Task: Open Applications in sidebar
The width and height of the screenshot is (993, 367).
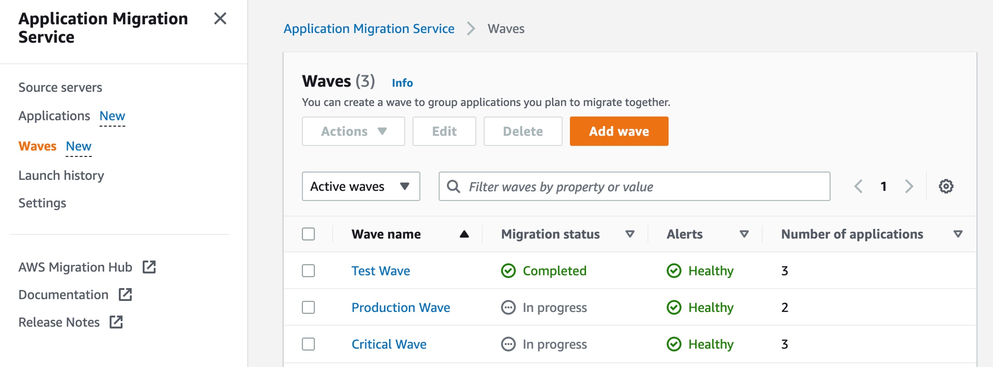Action: coord(54,116)
